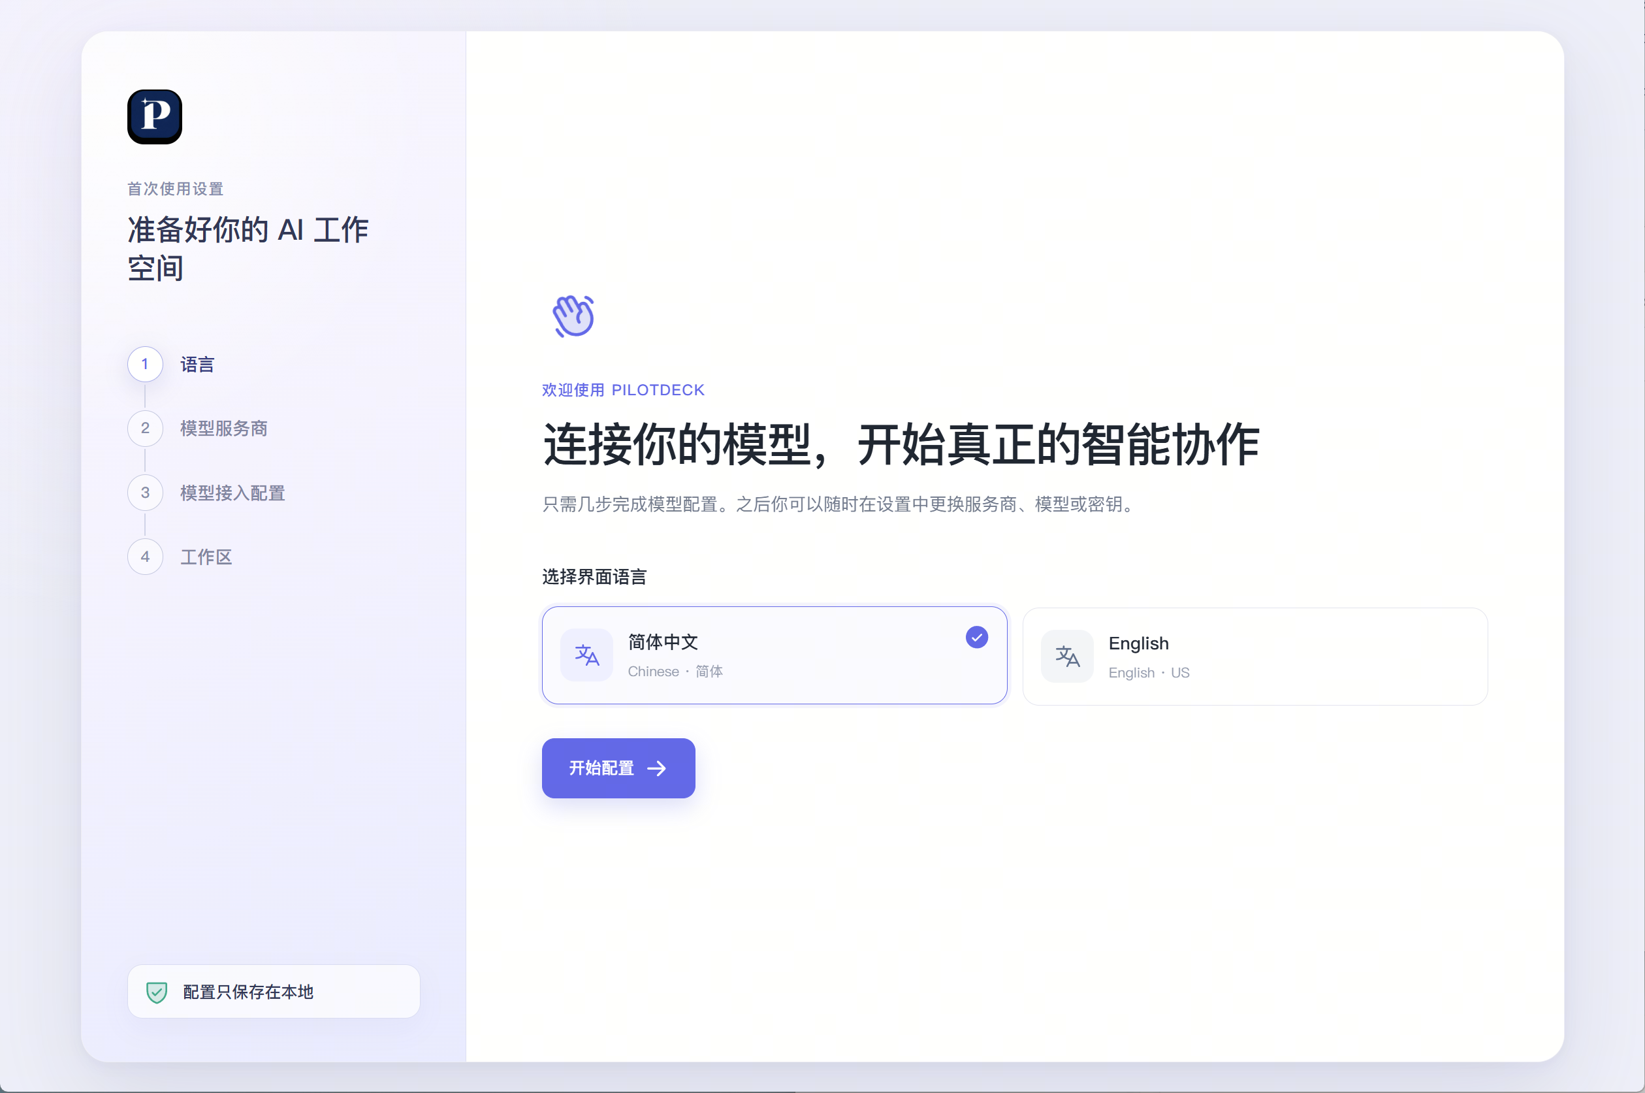This screenshot has width=1645, height=1093.
Task: Click the arrow icon in 开始配置 button
Action: point(657,769)
